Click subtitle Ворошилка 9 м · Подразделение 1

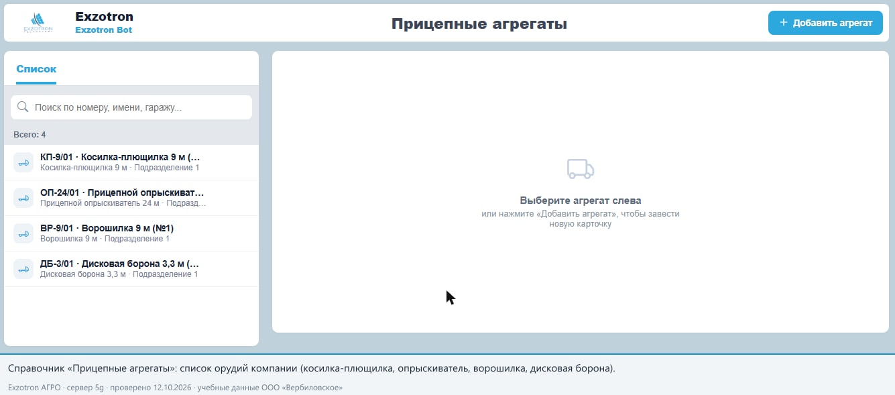(105, 239)
